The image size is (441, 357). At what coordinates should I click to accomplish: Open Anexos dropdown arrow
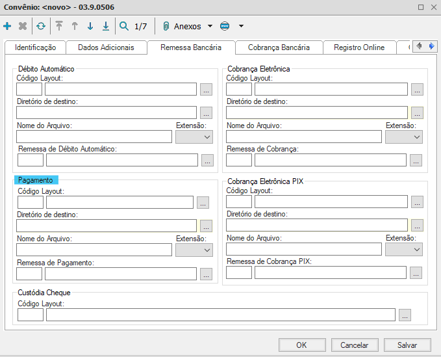(x=210, y=27)
